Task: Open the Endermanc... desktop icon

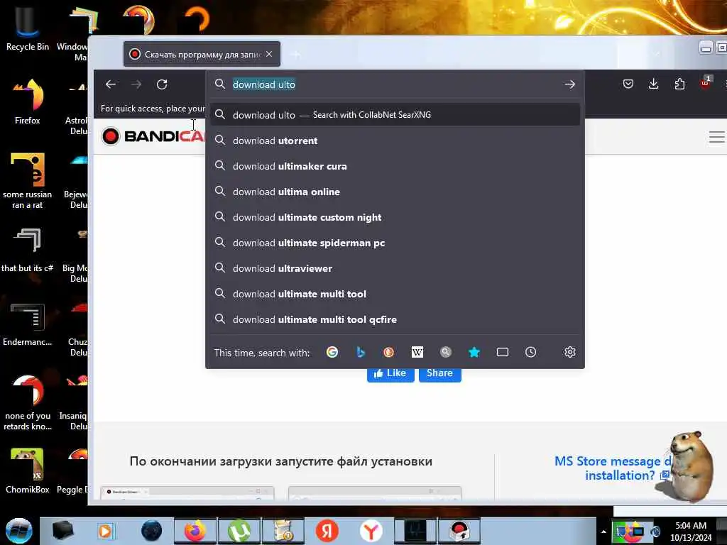Action: 28,324
